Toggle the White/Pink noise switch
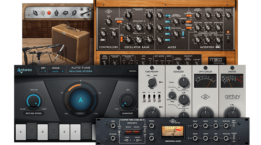The width and height of the screenshot is (261, 145). coord(183,34)
